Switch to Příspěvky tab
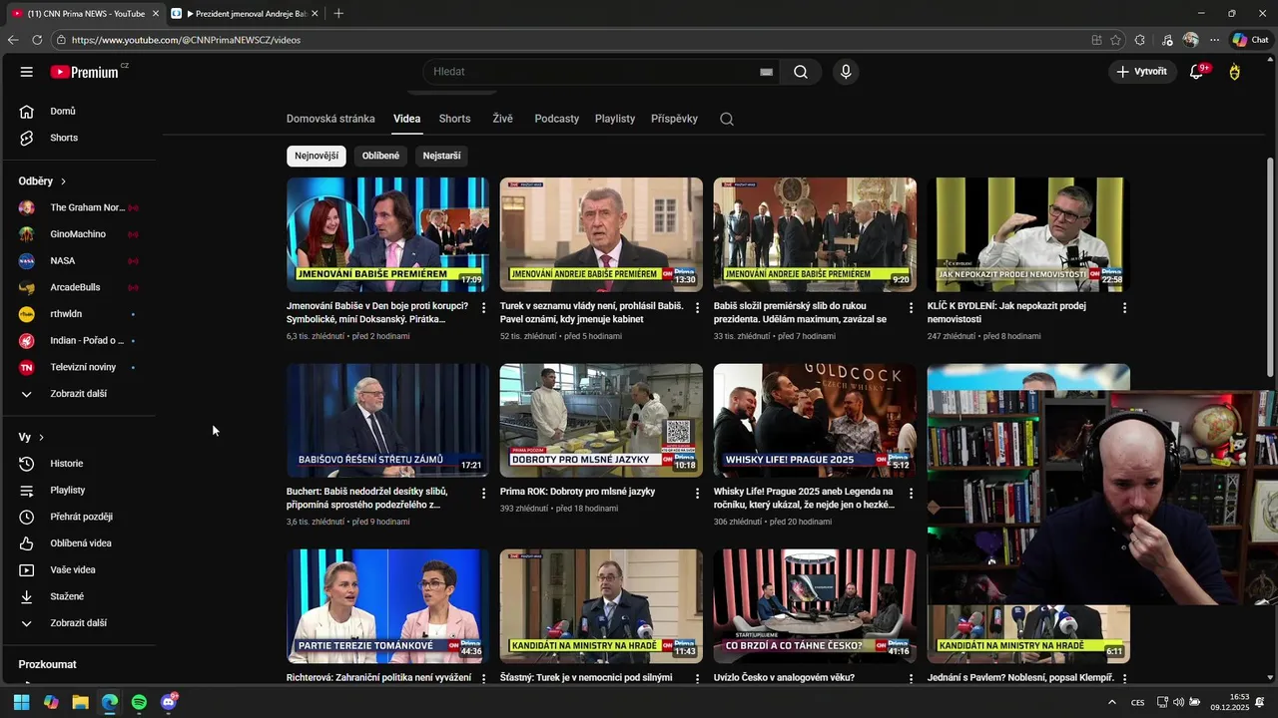 pos(674,119)
